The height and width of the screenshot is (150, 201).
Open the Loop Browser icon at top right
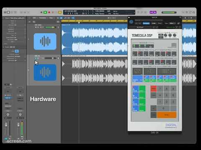[190, 12]
